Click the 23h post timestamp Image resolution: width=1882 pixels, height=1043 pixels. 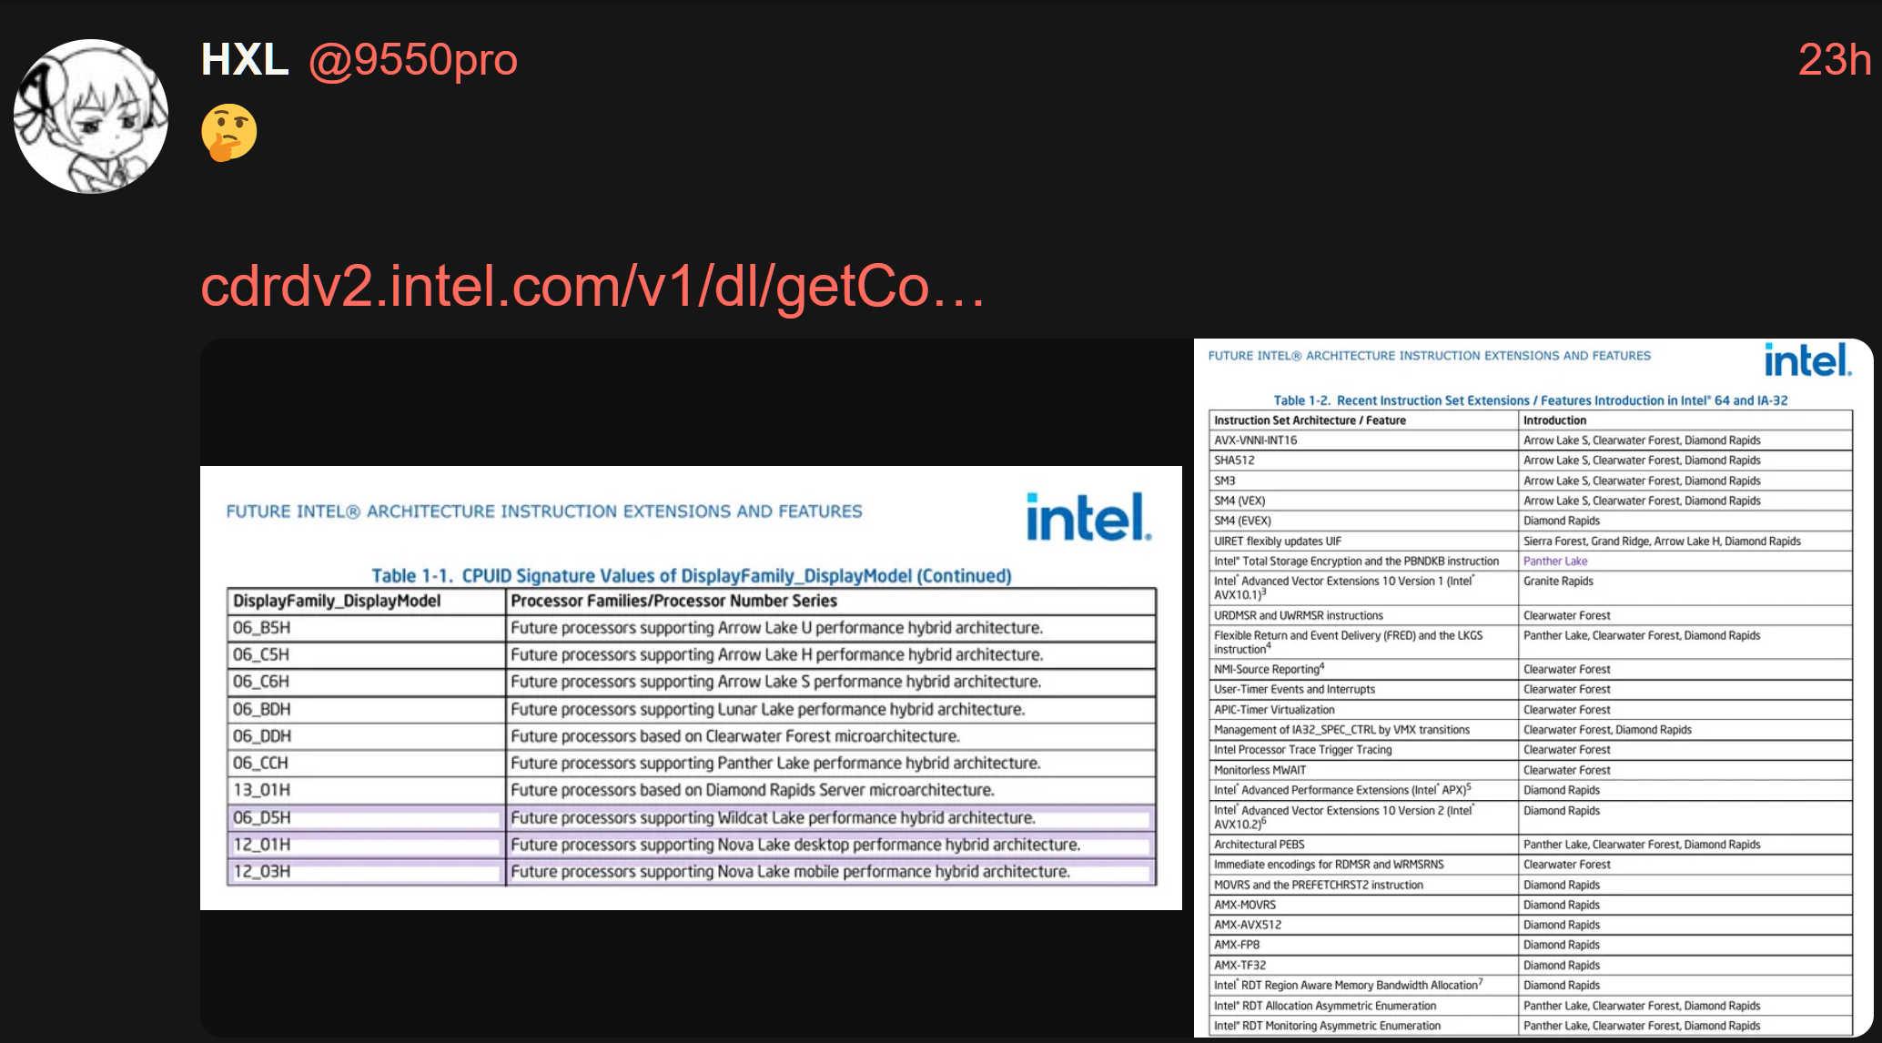click(x=1833, y=60)
